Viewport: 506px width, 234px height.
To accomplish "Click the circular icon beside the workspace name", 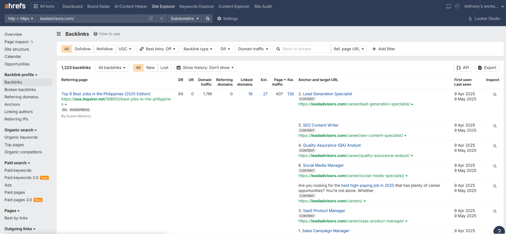I will click(457, 6).
